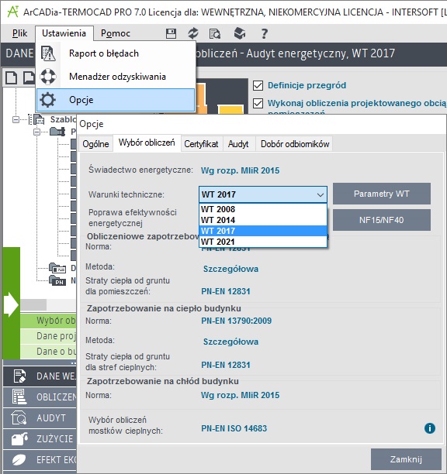Screen dimensions: 447x474
Task: Choose WT 2008 in the dropdown list
Action: [263, 209]
